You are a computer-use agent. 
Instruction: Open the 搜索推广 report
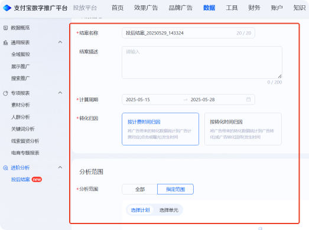21,78
